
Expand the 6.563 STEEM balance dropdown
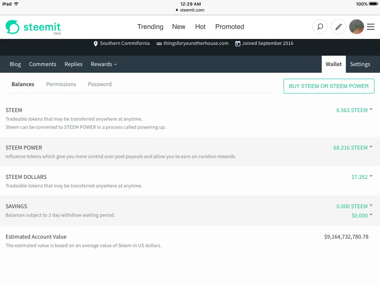coord(354,110)
